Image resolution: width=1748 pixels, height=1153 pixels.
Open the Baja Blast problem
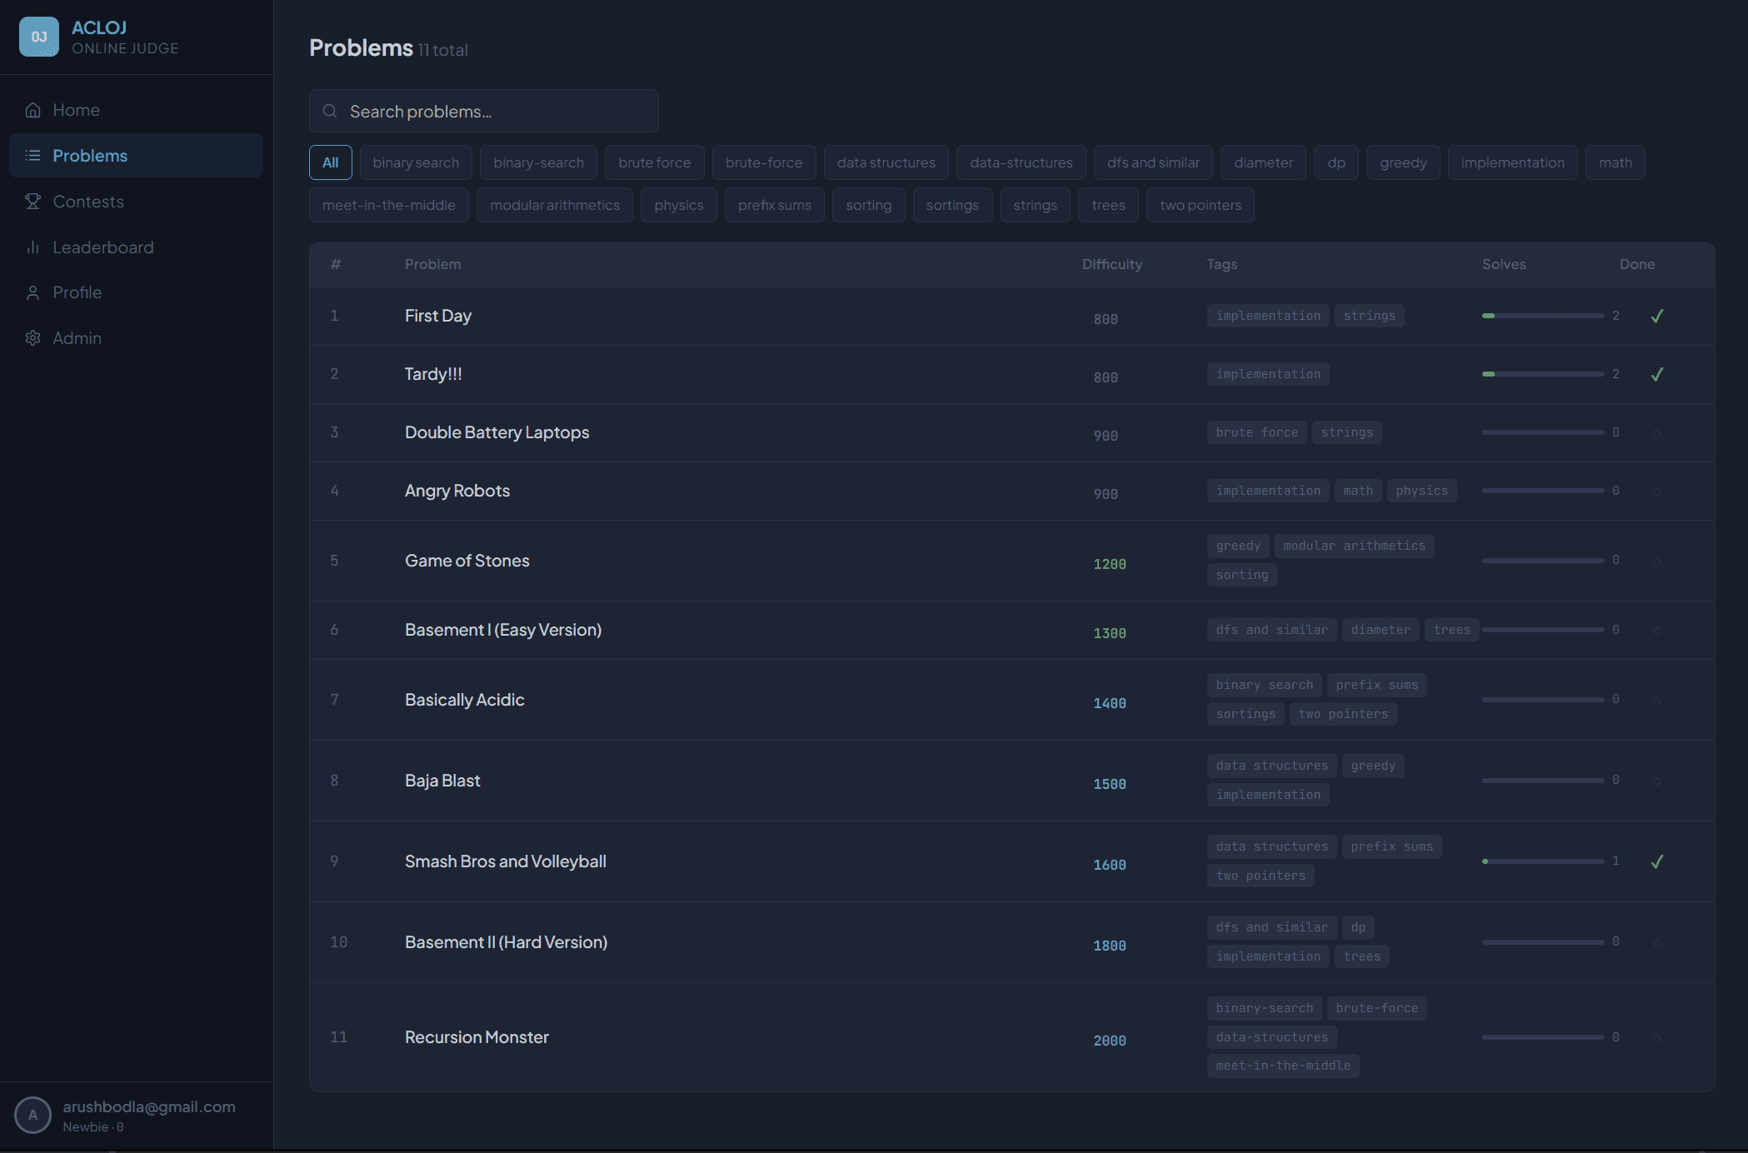click(x=442, y=781)
